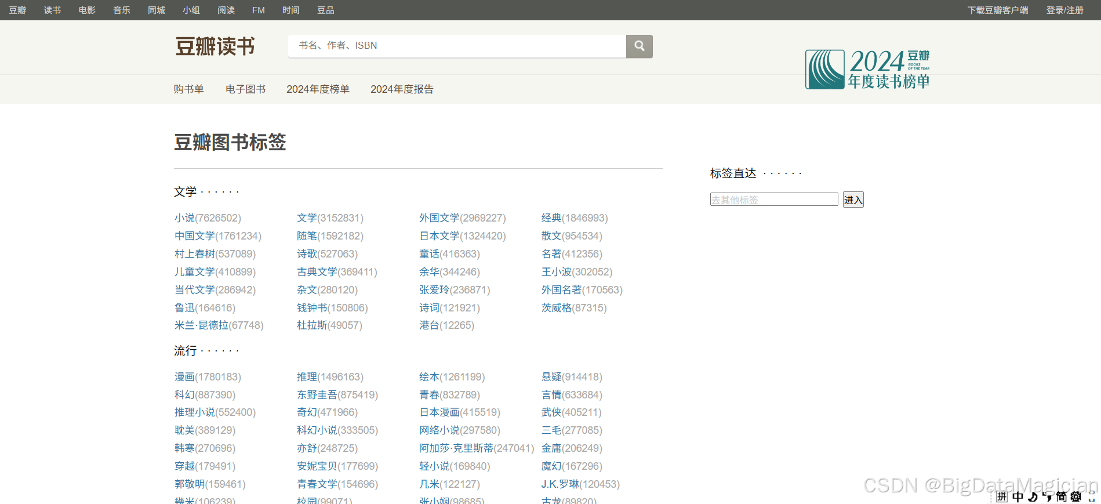This screenshot has width=1101, height=504.
Task: Toggle the IME pinyin (拼) mode icon
Action: (x=1002, y=496)
